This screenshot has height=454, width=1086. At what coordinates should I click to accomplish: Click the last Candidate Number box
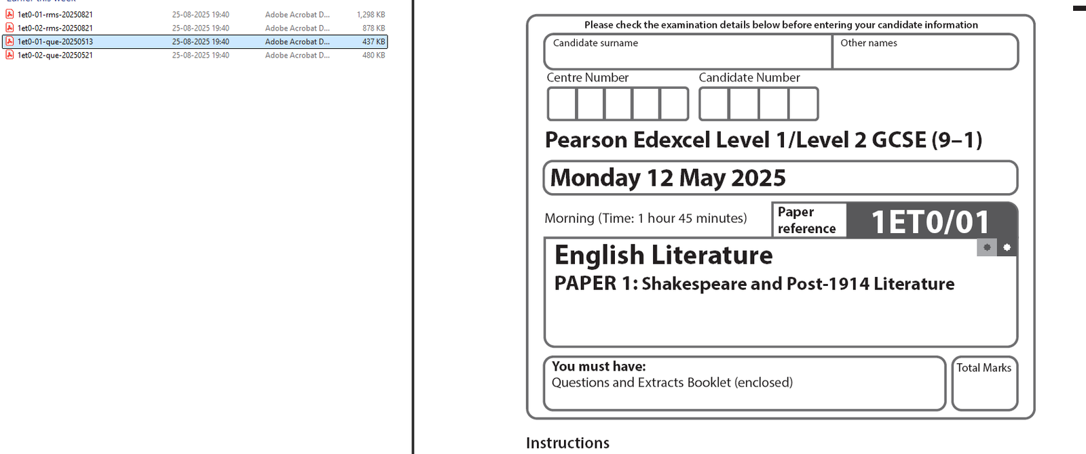803,104
